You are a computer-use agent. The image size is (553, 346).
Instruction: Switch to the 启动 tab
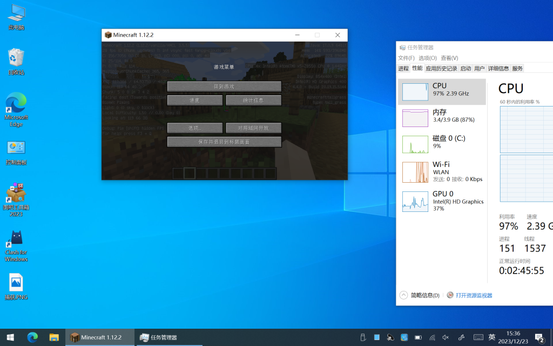point(466,69)
